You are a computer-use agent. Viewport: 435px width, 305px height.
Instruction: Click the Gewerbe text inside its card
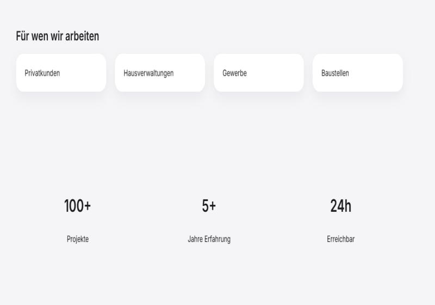(x=234, y=73)
